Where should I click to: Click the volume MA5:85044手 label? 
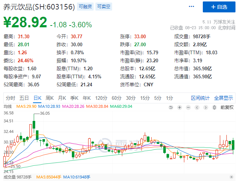tap(49, 177)
